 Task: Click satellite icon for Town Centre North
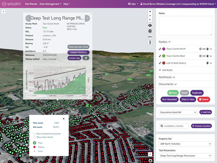pos(160,49)
